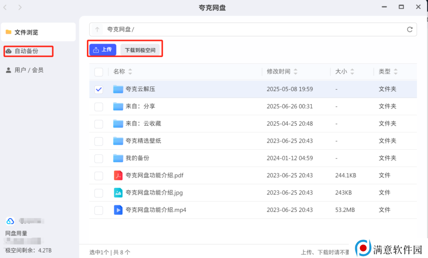Viewport: 428px width, 258px height.
Task: Open 文件浏览 in the sidebar
Action: [38, 32]
